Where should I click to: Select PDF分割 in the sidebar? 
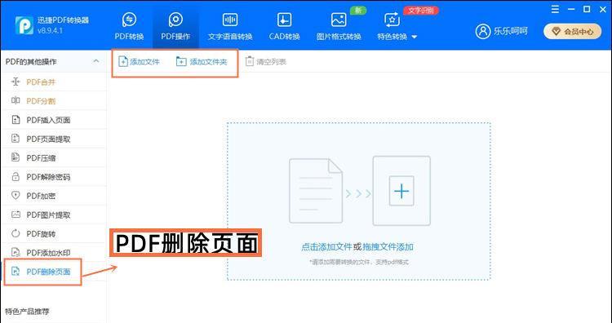coord(54,101)
